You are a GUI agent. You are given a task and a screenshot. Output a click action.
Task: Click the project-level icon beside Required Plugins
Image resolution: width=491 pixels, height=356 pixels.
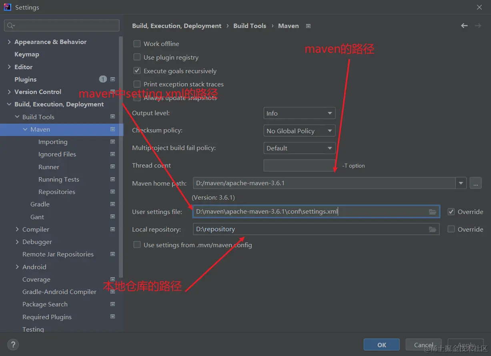pyautogui.click(x=112, y=317)
